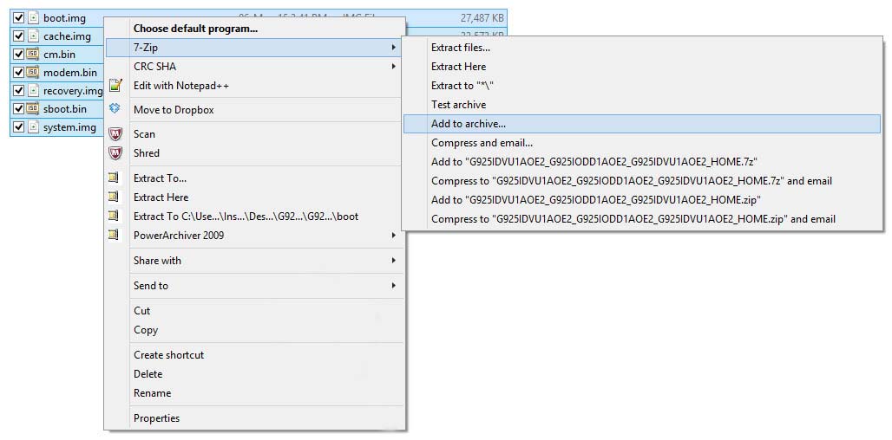Click the McAfee shield icon beside Scan
This screenshot has height=440, width=892.
(x=115, y=134)
